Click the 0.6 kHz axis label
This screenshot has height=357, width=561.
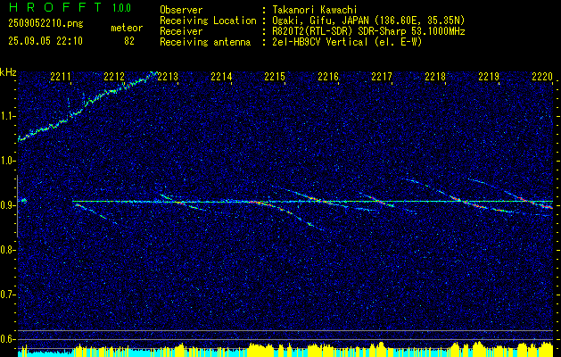[x=7, y=339]
